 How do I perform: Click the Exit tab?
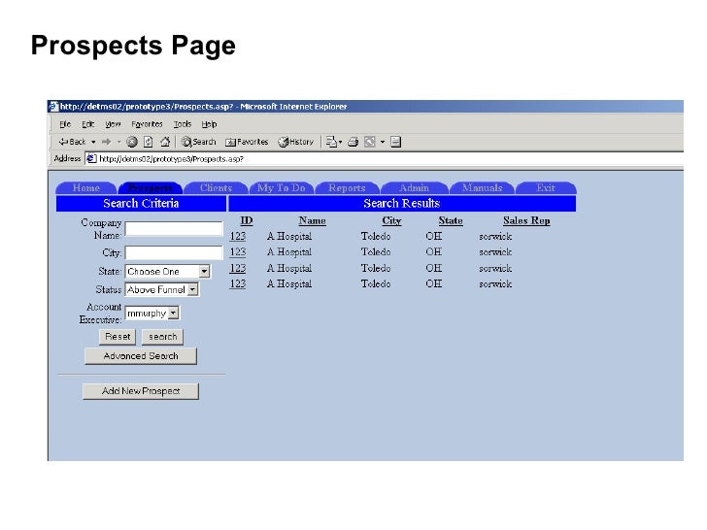point(546,188)
